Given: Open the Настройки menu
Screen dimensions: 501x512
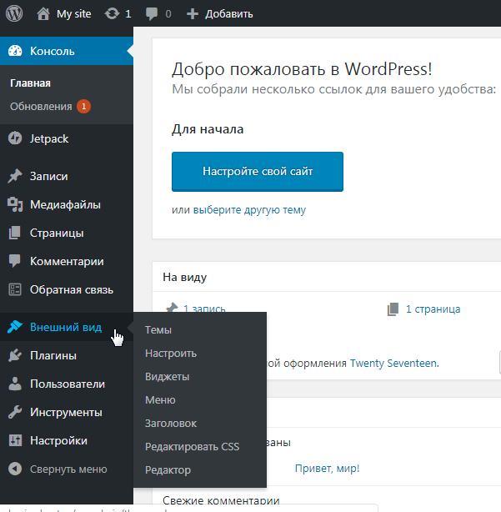Looking at the screenshot, I should (x=67, y=440).
